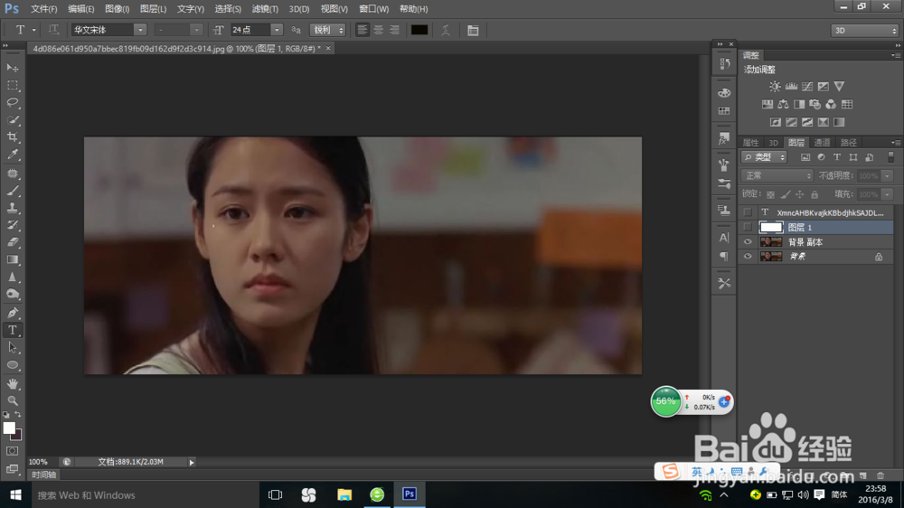The width and height of the screenshot is (904, 508).
Task: Toggle Quick Mask mode icon
Action: pos(12,451)
